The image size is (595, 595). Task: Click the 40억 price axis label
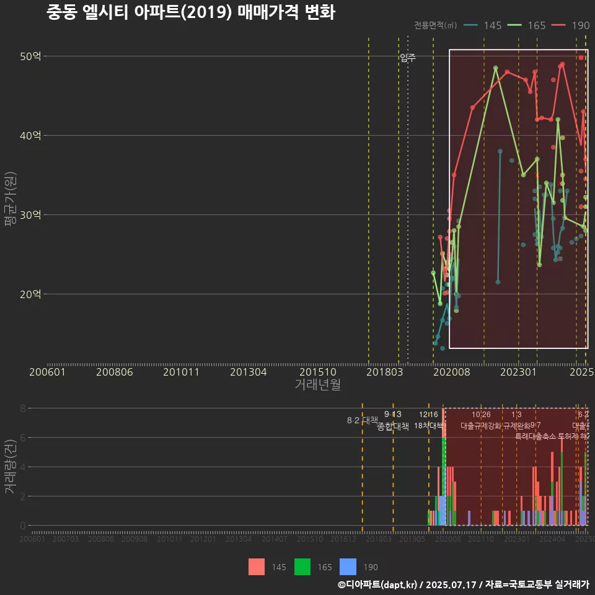[x=30, y=136]
